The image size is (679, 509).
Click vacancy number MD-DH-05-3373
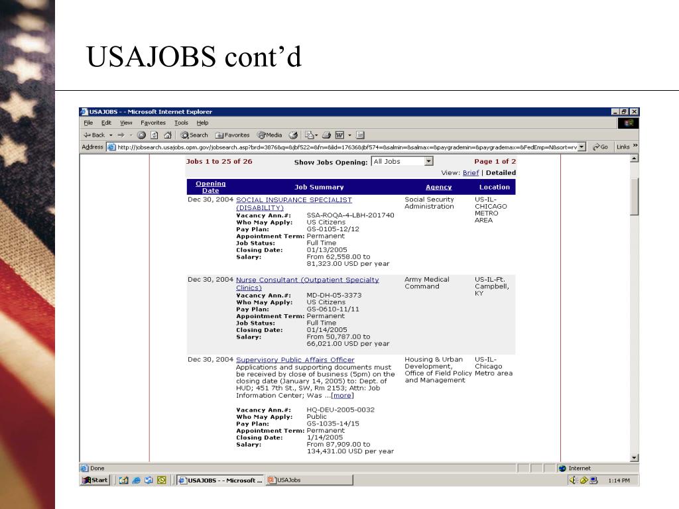pyautogui.click(x=334, y=295)
